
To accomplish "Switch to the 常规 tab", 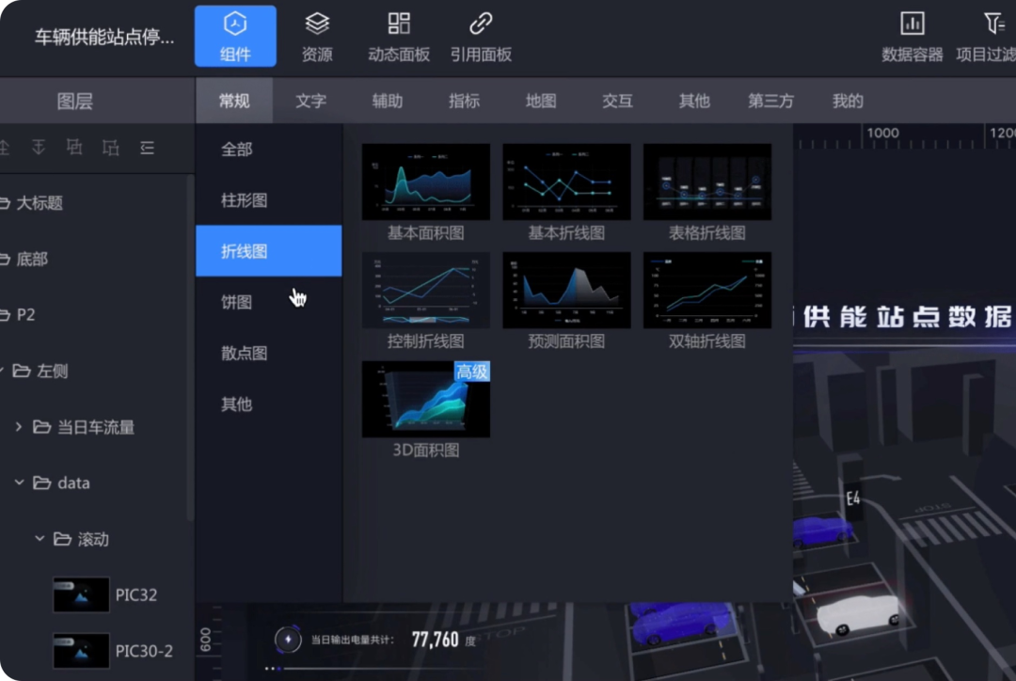I will point(234,101).
